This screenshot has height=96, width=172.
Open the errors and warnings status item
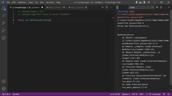[6, 94]
